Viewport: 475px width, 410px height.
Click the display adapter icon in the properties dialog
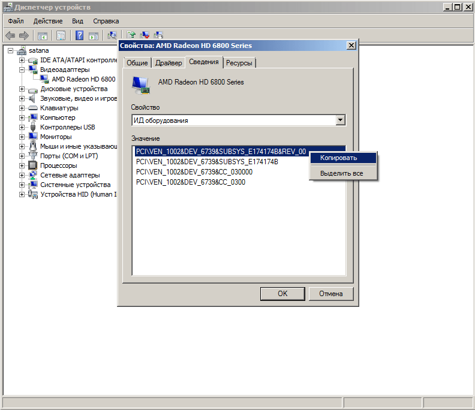point(141,85)
